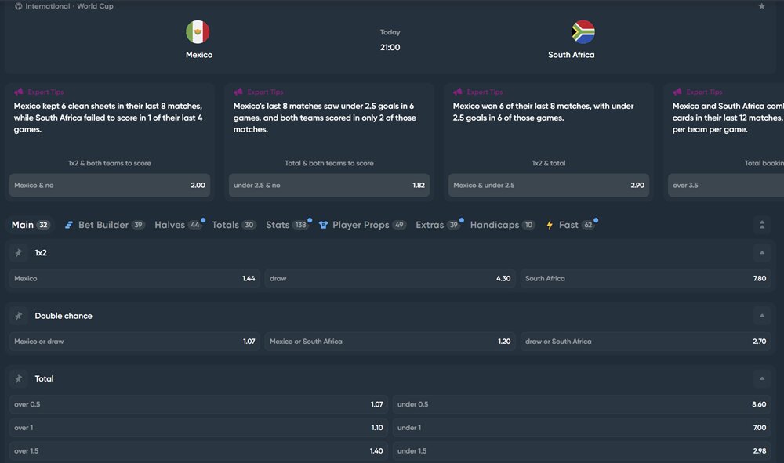Collapse the 1x2 market section

(x=762, y=253)
